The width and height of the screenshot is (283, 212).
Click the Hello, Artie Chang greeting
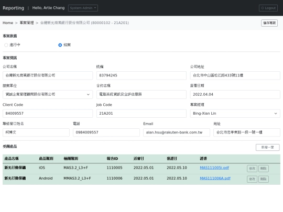tap(48, 8)
